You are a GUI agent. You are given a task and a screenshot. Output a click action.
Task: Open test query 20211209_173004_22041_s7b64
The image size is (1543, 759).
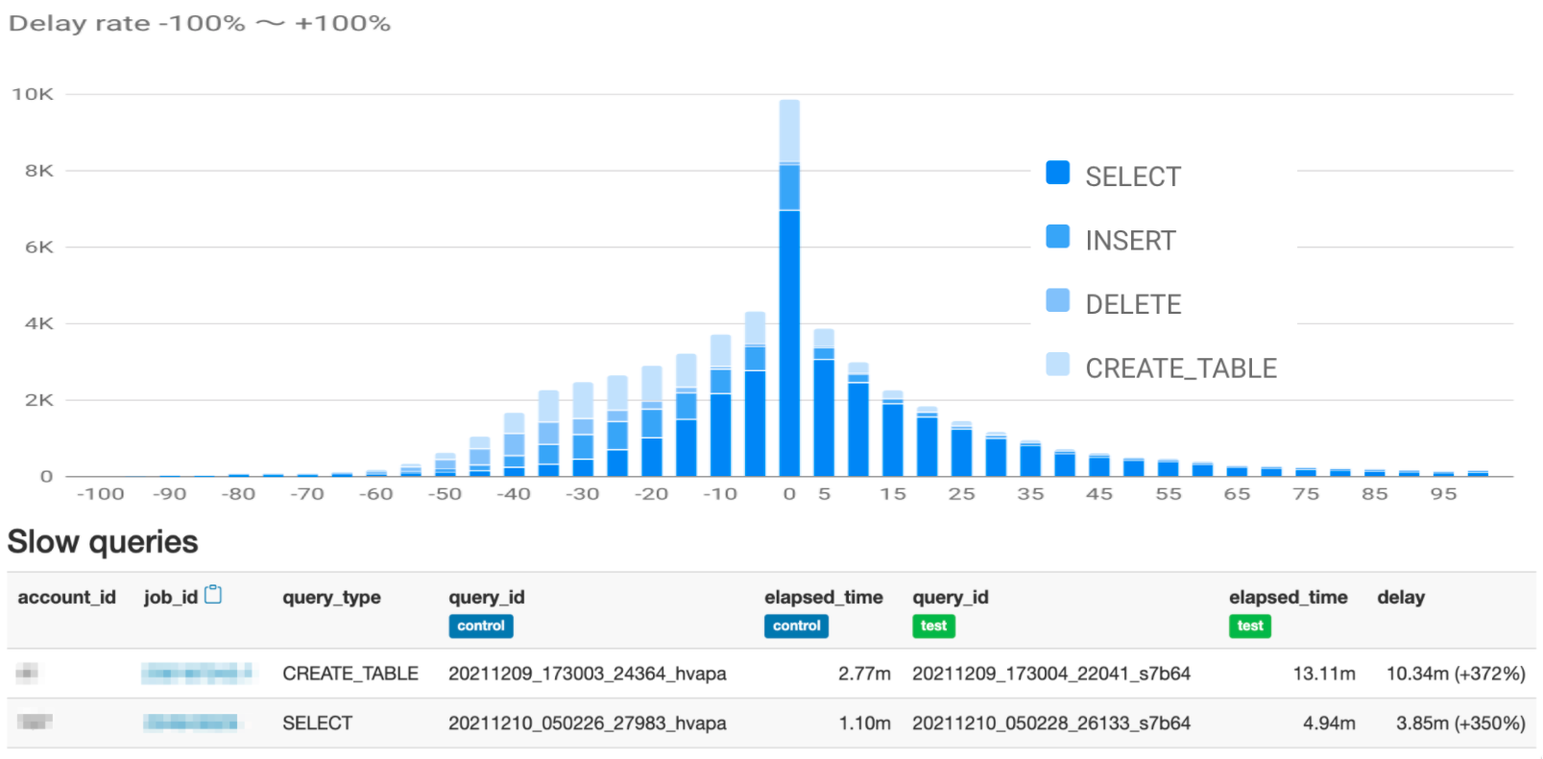(x=1050, y=674)
